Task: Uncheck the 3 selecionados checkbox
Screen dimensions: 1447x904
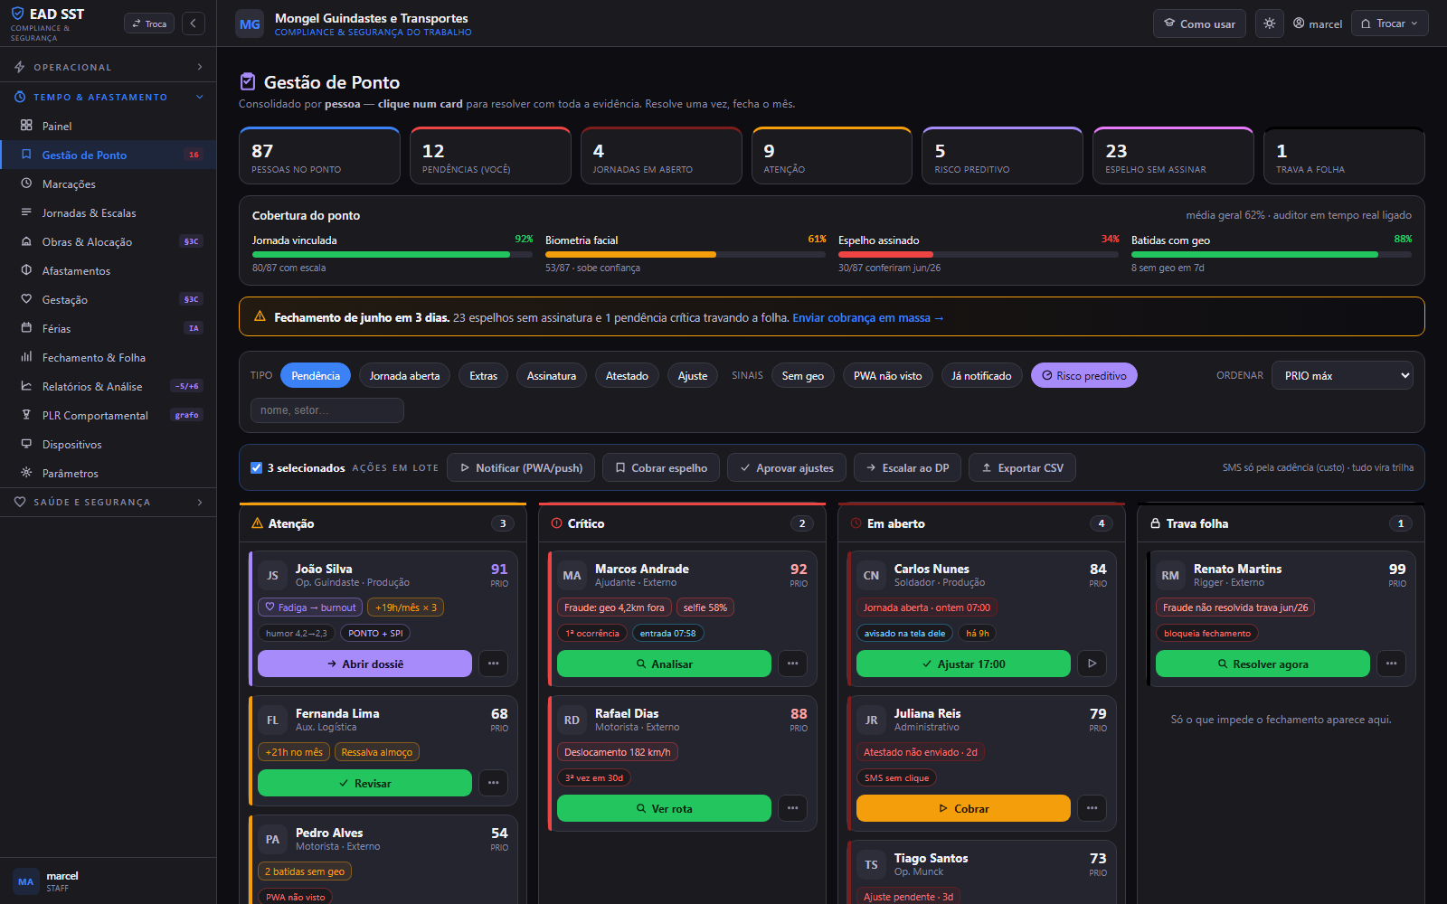Action: (256, 467)
